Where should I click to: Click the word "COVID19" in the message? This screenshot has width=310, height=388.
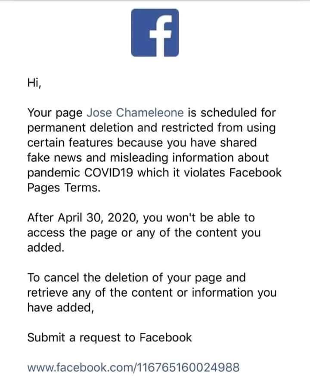(x=111, y=172)
